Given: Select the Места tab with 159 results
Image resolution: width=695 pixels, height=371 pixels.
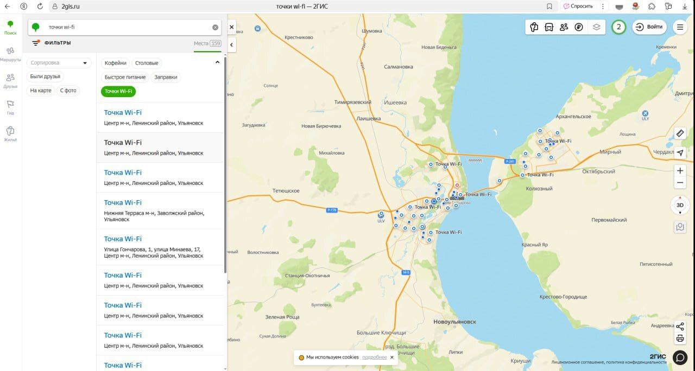Looking at the screenshot, I should pos(207,43).
